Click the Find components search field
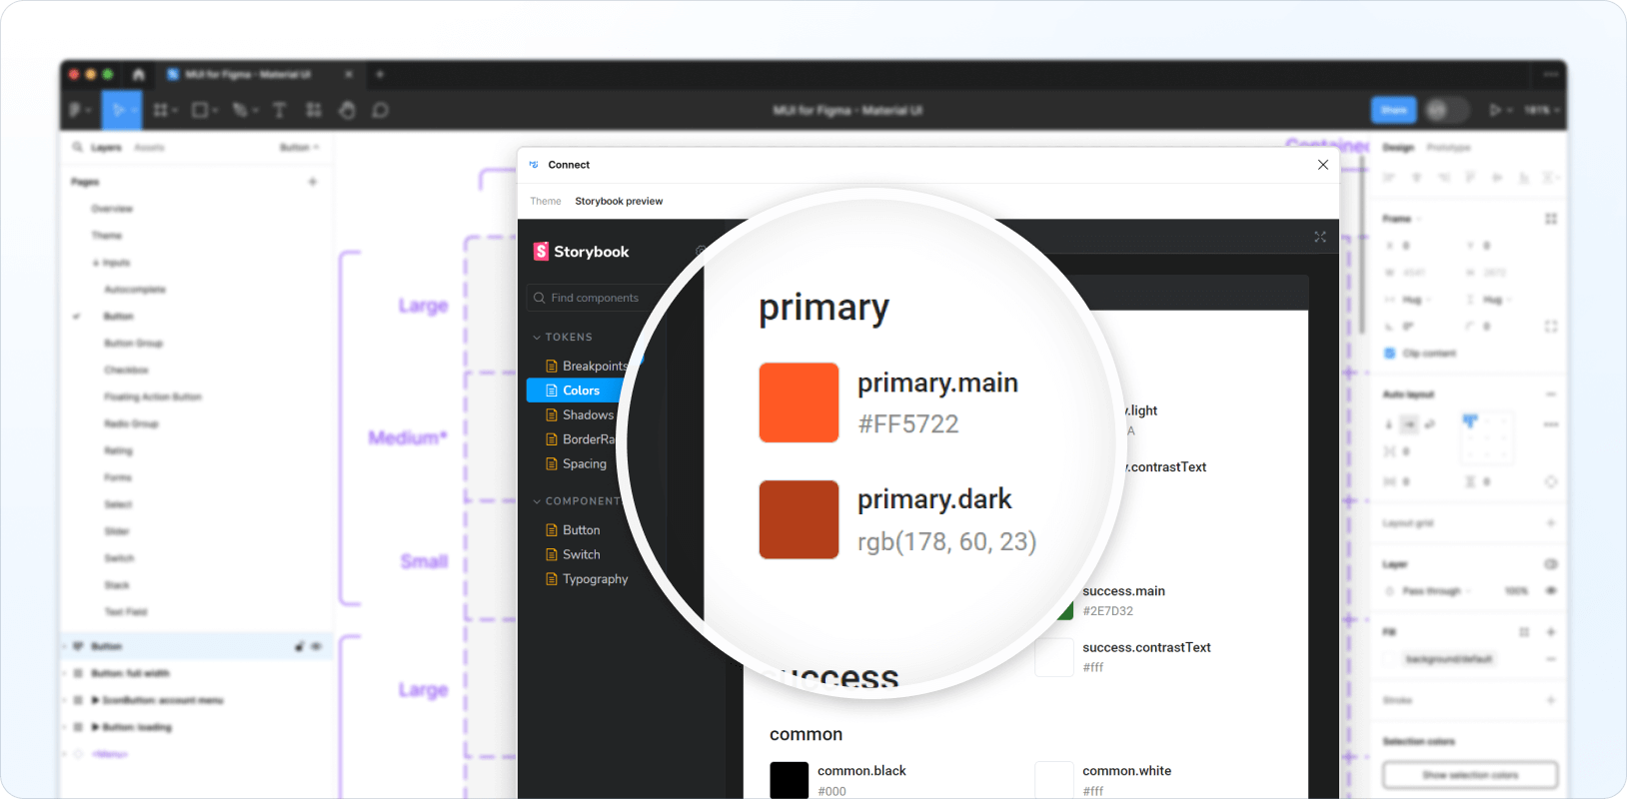 pos(596,298)
